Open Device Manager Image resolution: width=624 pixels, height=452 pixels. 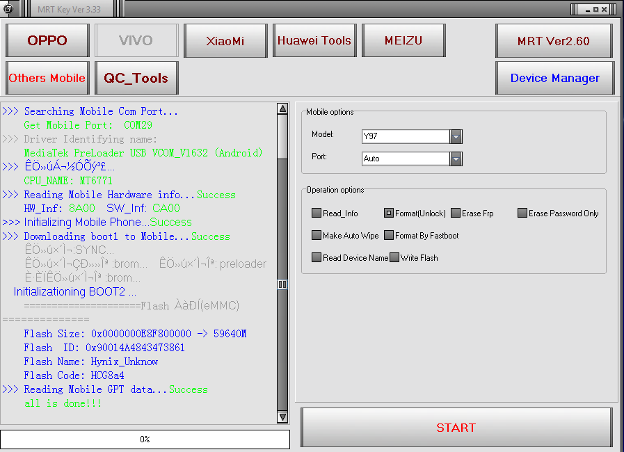pos(554,78)
